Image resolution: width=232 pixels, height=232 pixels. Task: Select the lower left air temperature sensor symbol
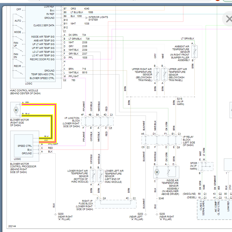pos(100,176)
